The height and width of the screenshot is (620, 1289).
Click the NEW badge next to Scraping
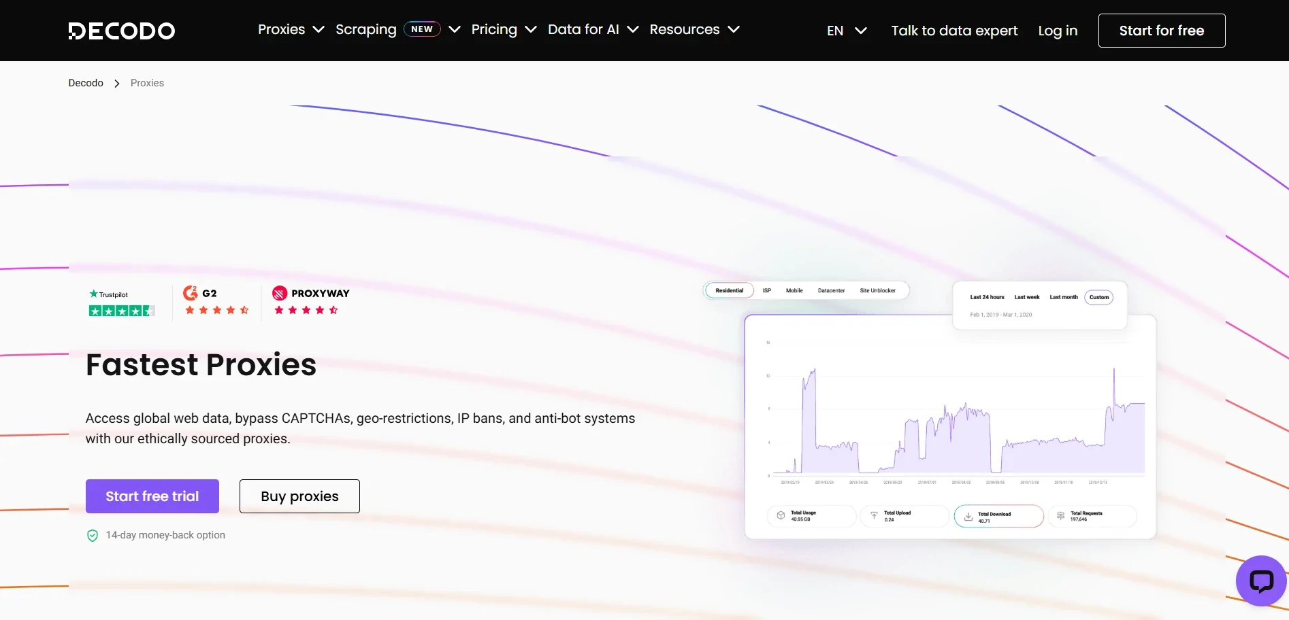[x=422, y=29]
